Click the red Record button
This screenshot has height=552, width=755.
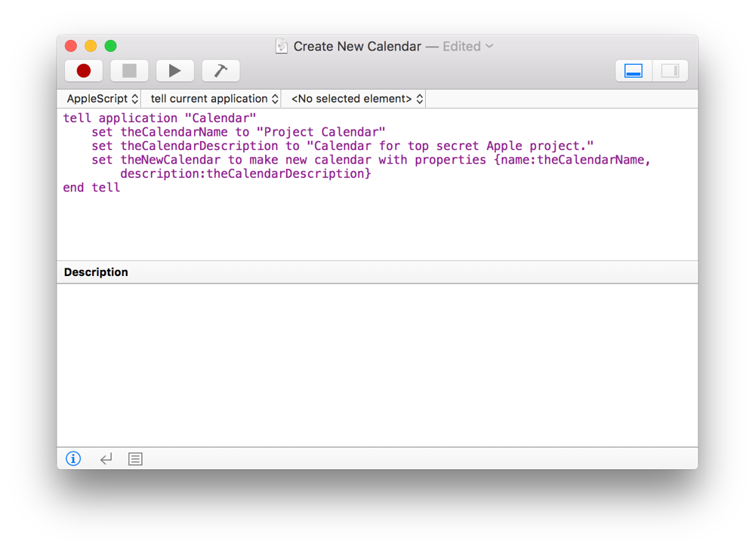coord(84,71)
